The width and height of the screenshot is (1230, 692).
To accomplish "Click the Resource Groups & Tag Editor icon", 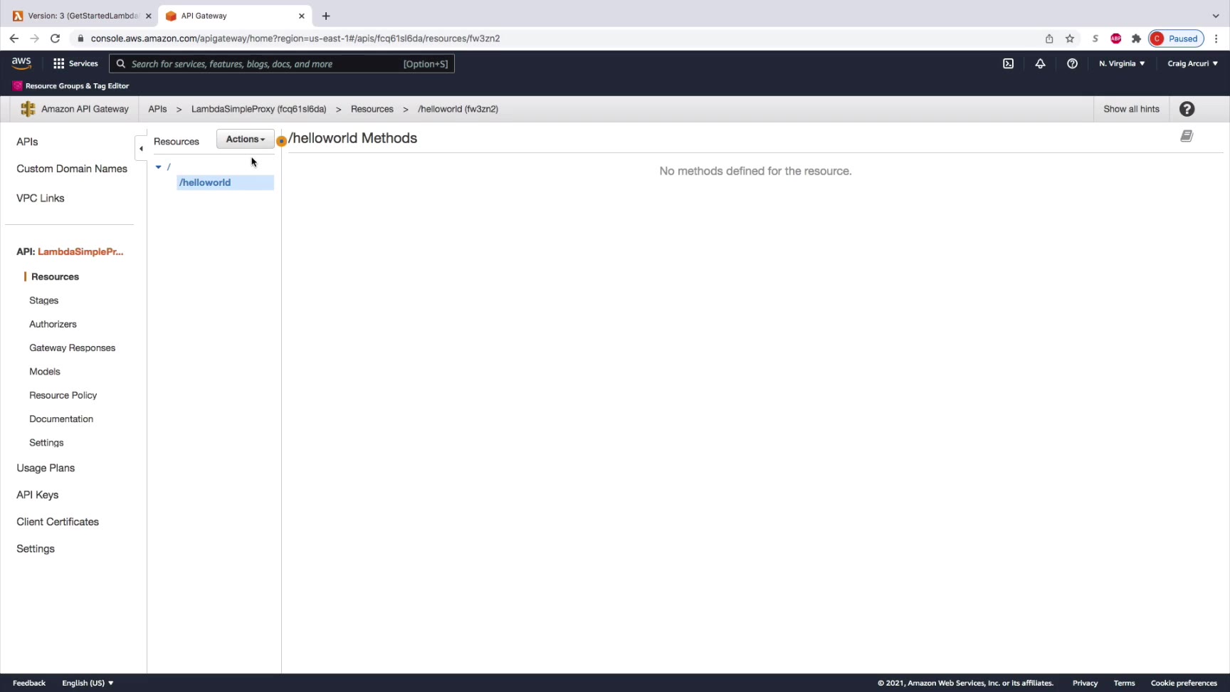I will point(17,85).
